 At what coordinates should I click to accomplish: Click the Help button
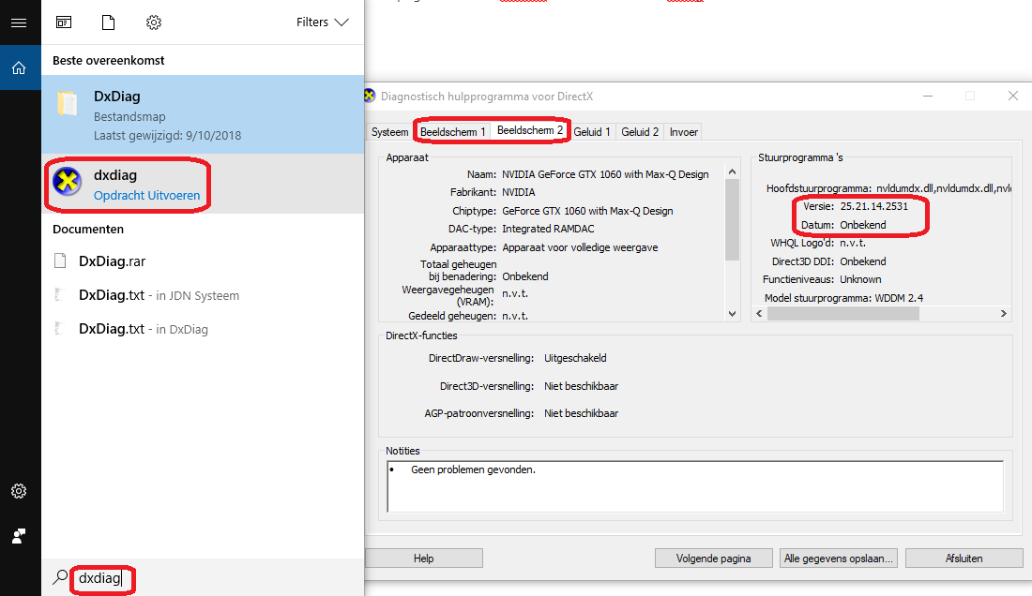[x=424, y=558]
